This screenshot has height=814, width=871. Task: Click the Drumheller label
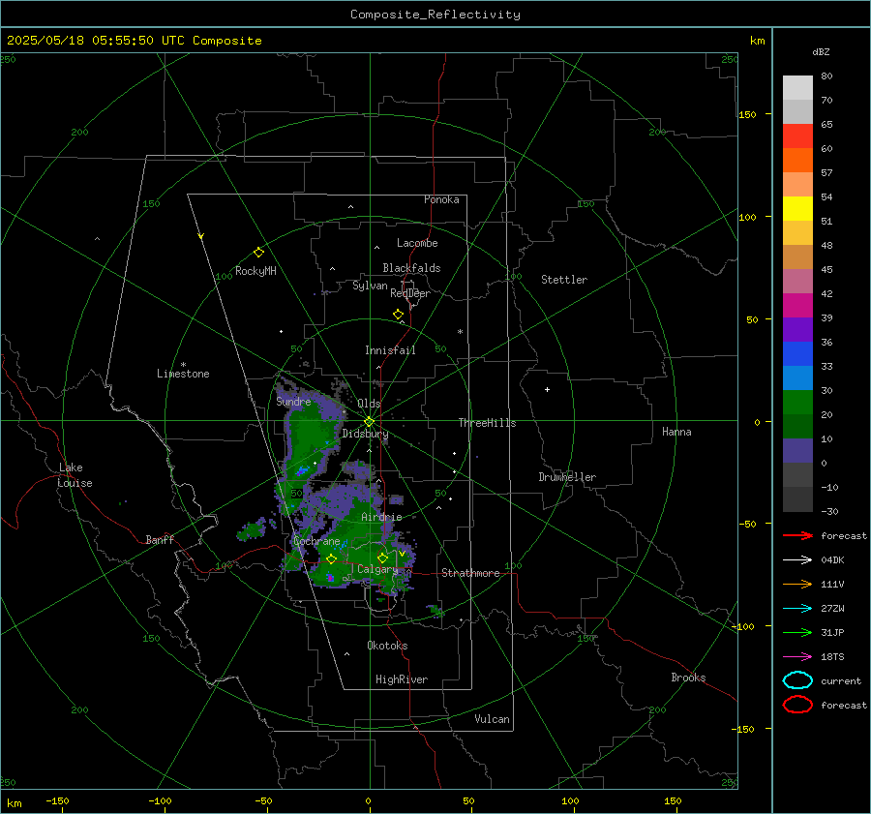567,477
